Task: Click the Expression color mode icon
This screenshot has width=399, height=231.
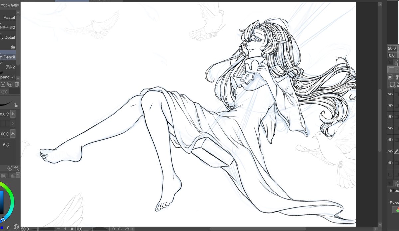Action: 396,210
